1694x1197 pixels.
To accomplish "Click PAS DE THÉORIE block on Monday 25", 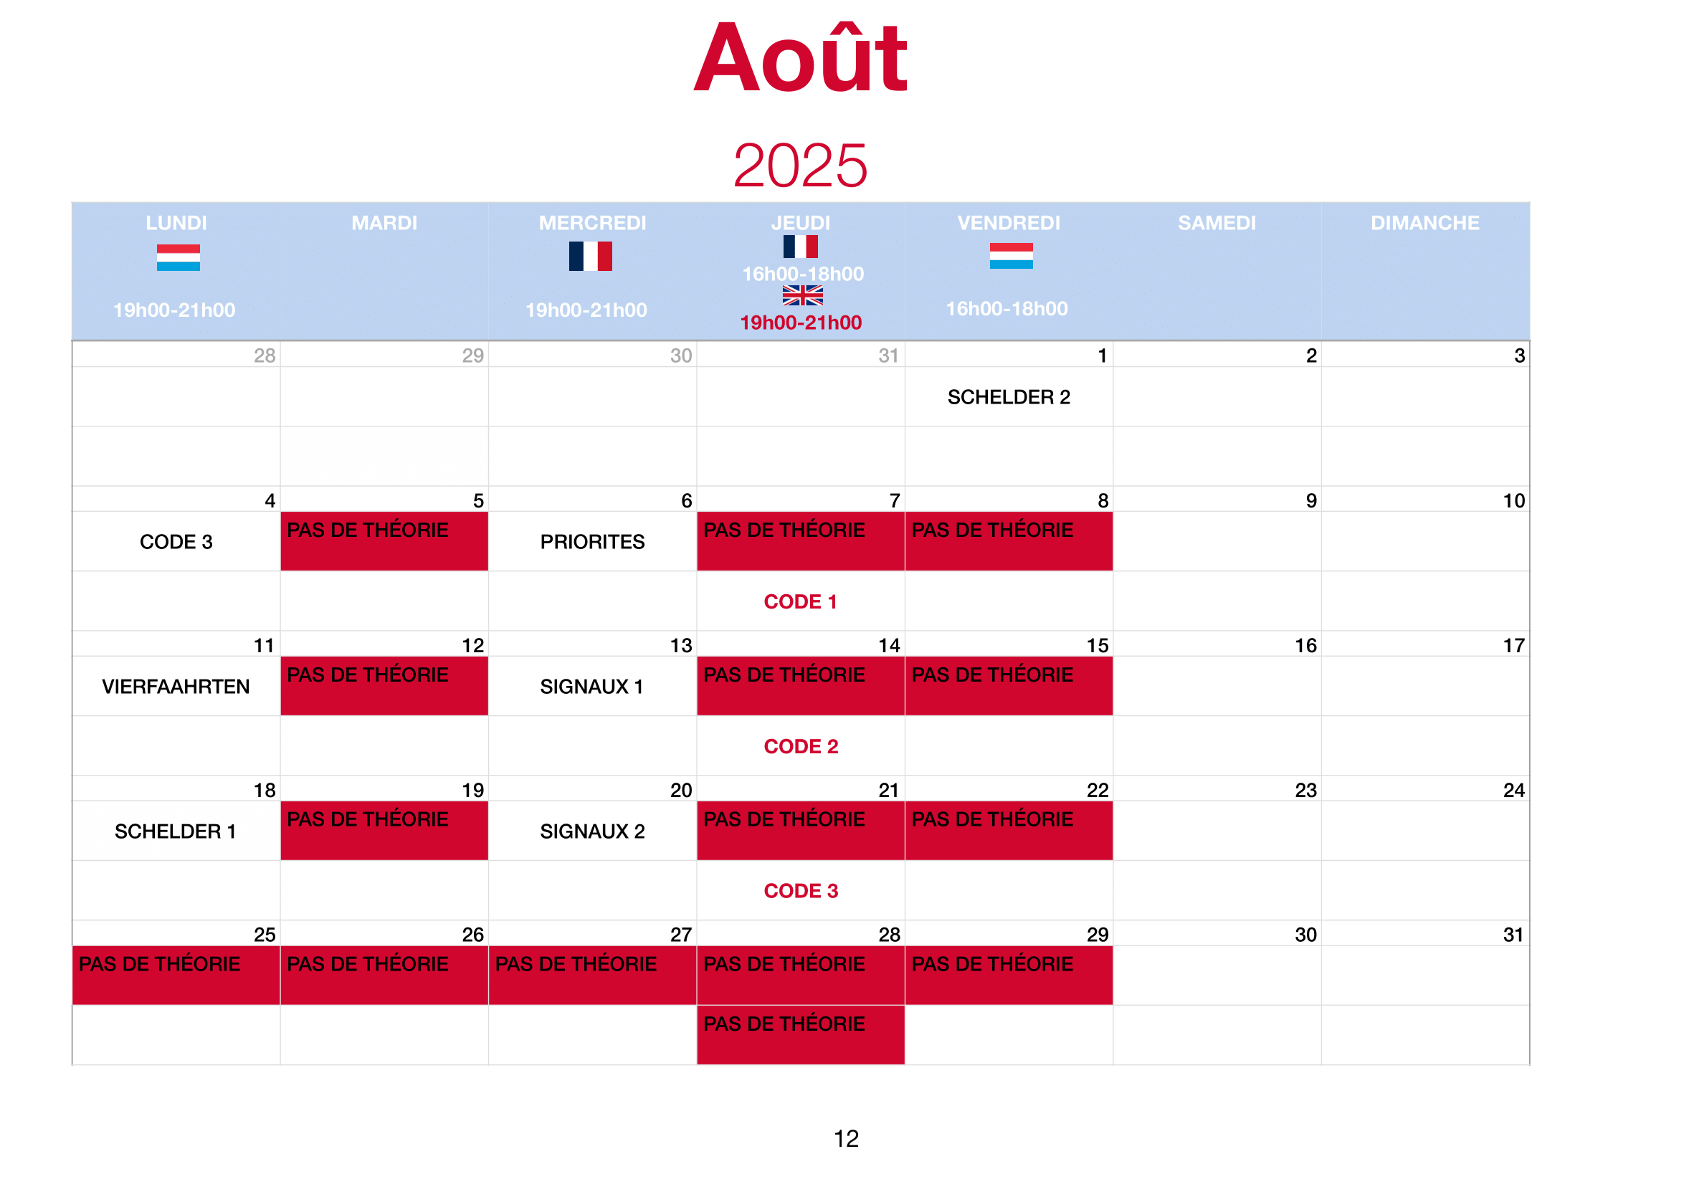I will point(176,975).
